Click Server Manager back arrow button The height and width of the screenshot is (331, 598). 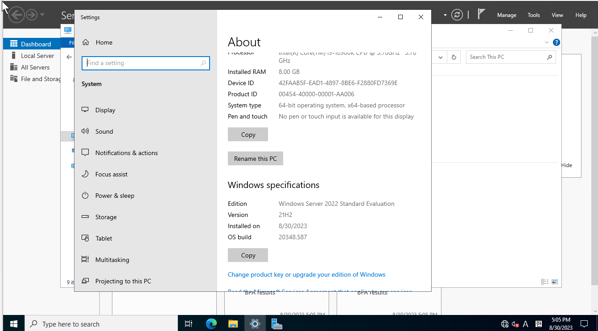(x=16, y=15)
